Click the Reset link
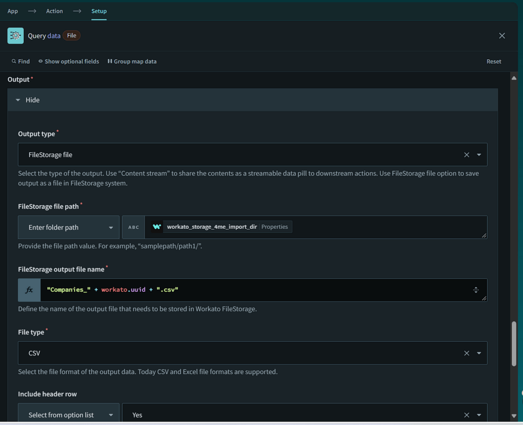523x425 pixels. 493,61
